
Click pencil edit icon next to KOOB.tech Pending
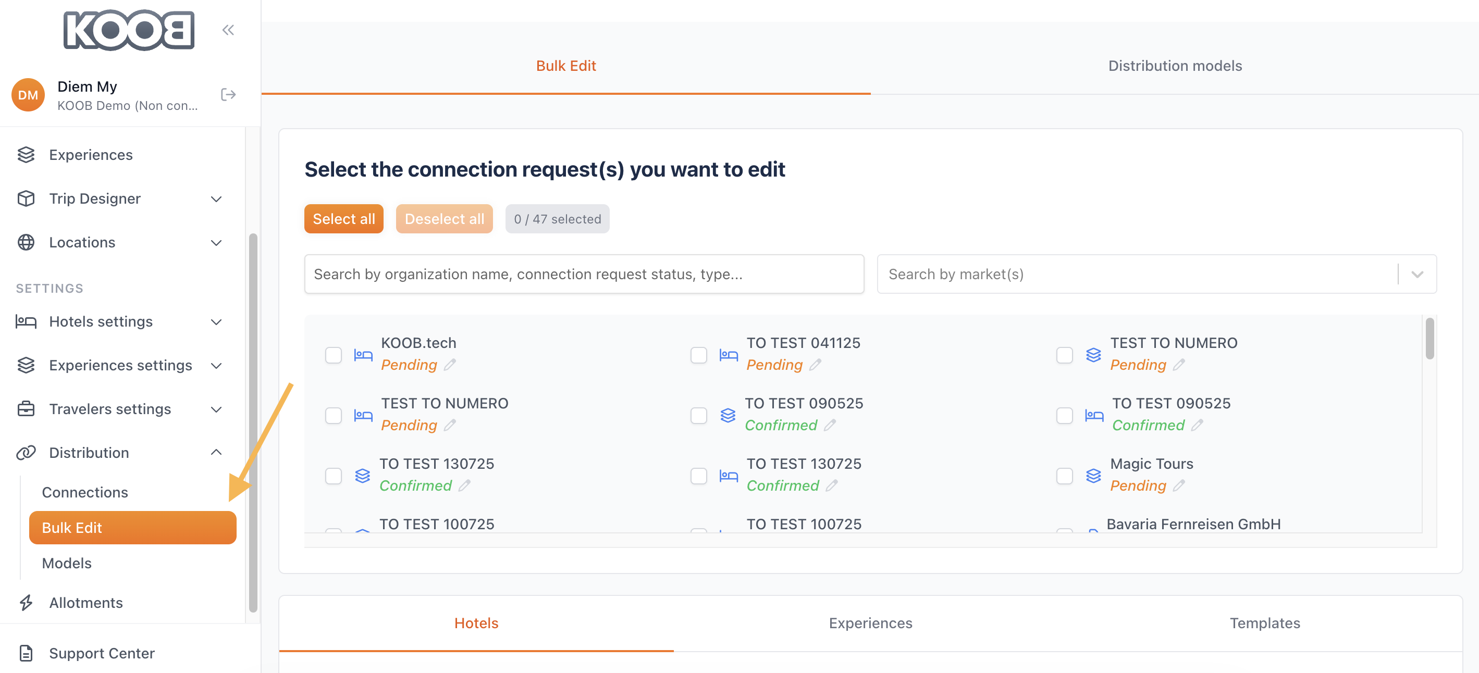point(450,365)
